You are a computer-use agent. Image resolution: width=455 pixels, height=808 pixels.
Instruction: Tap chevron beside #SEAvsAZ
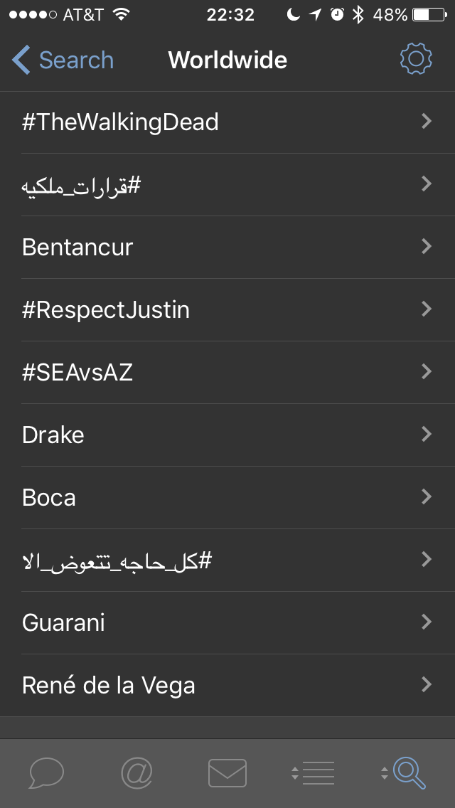point(427,372)
